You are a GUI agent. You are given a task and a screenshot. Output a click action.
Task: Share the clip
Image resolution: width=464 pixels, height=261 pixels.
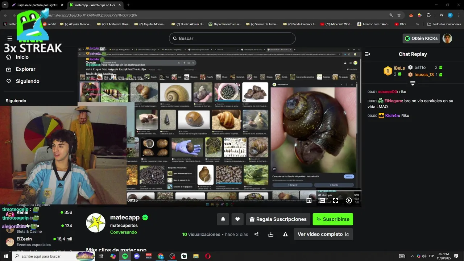256,234
